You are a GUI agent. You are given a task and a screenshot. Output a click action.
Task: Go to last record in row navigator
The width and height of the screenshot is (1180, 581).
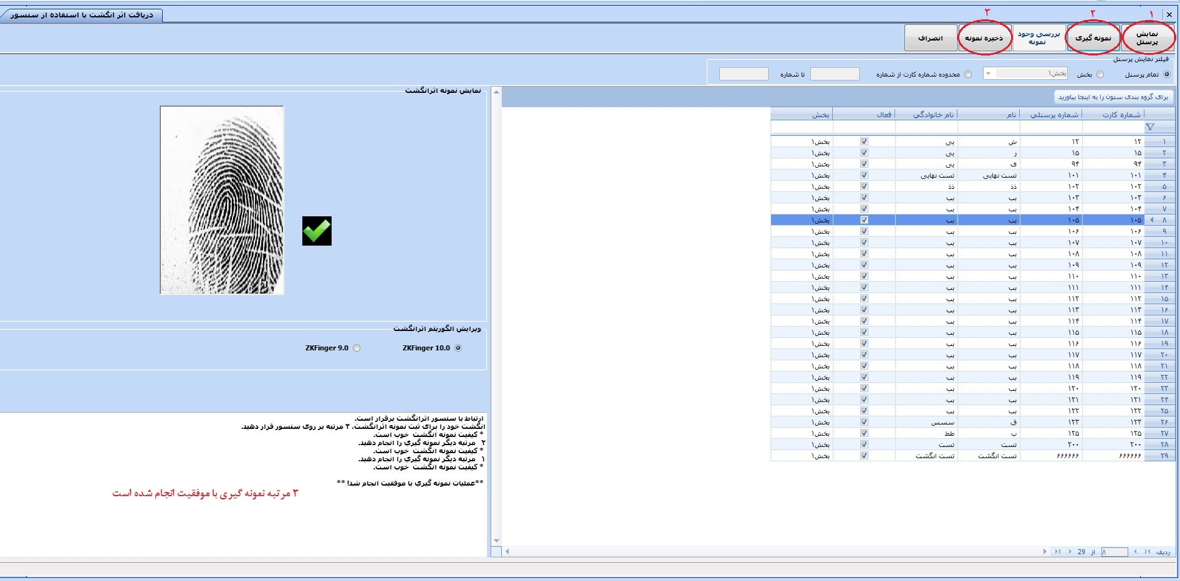coord(1057,552)
